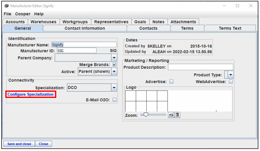Enable the E-Mail O2O checkbox
Viewport: 260px width, 151px height.
[115, 100]
